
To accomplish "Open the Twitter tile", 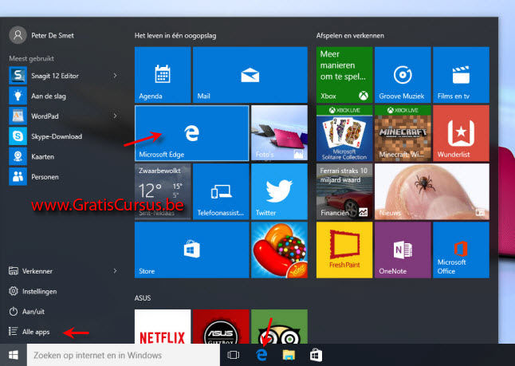I will (x=279, y=191).
